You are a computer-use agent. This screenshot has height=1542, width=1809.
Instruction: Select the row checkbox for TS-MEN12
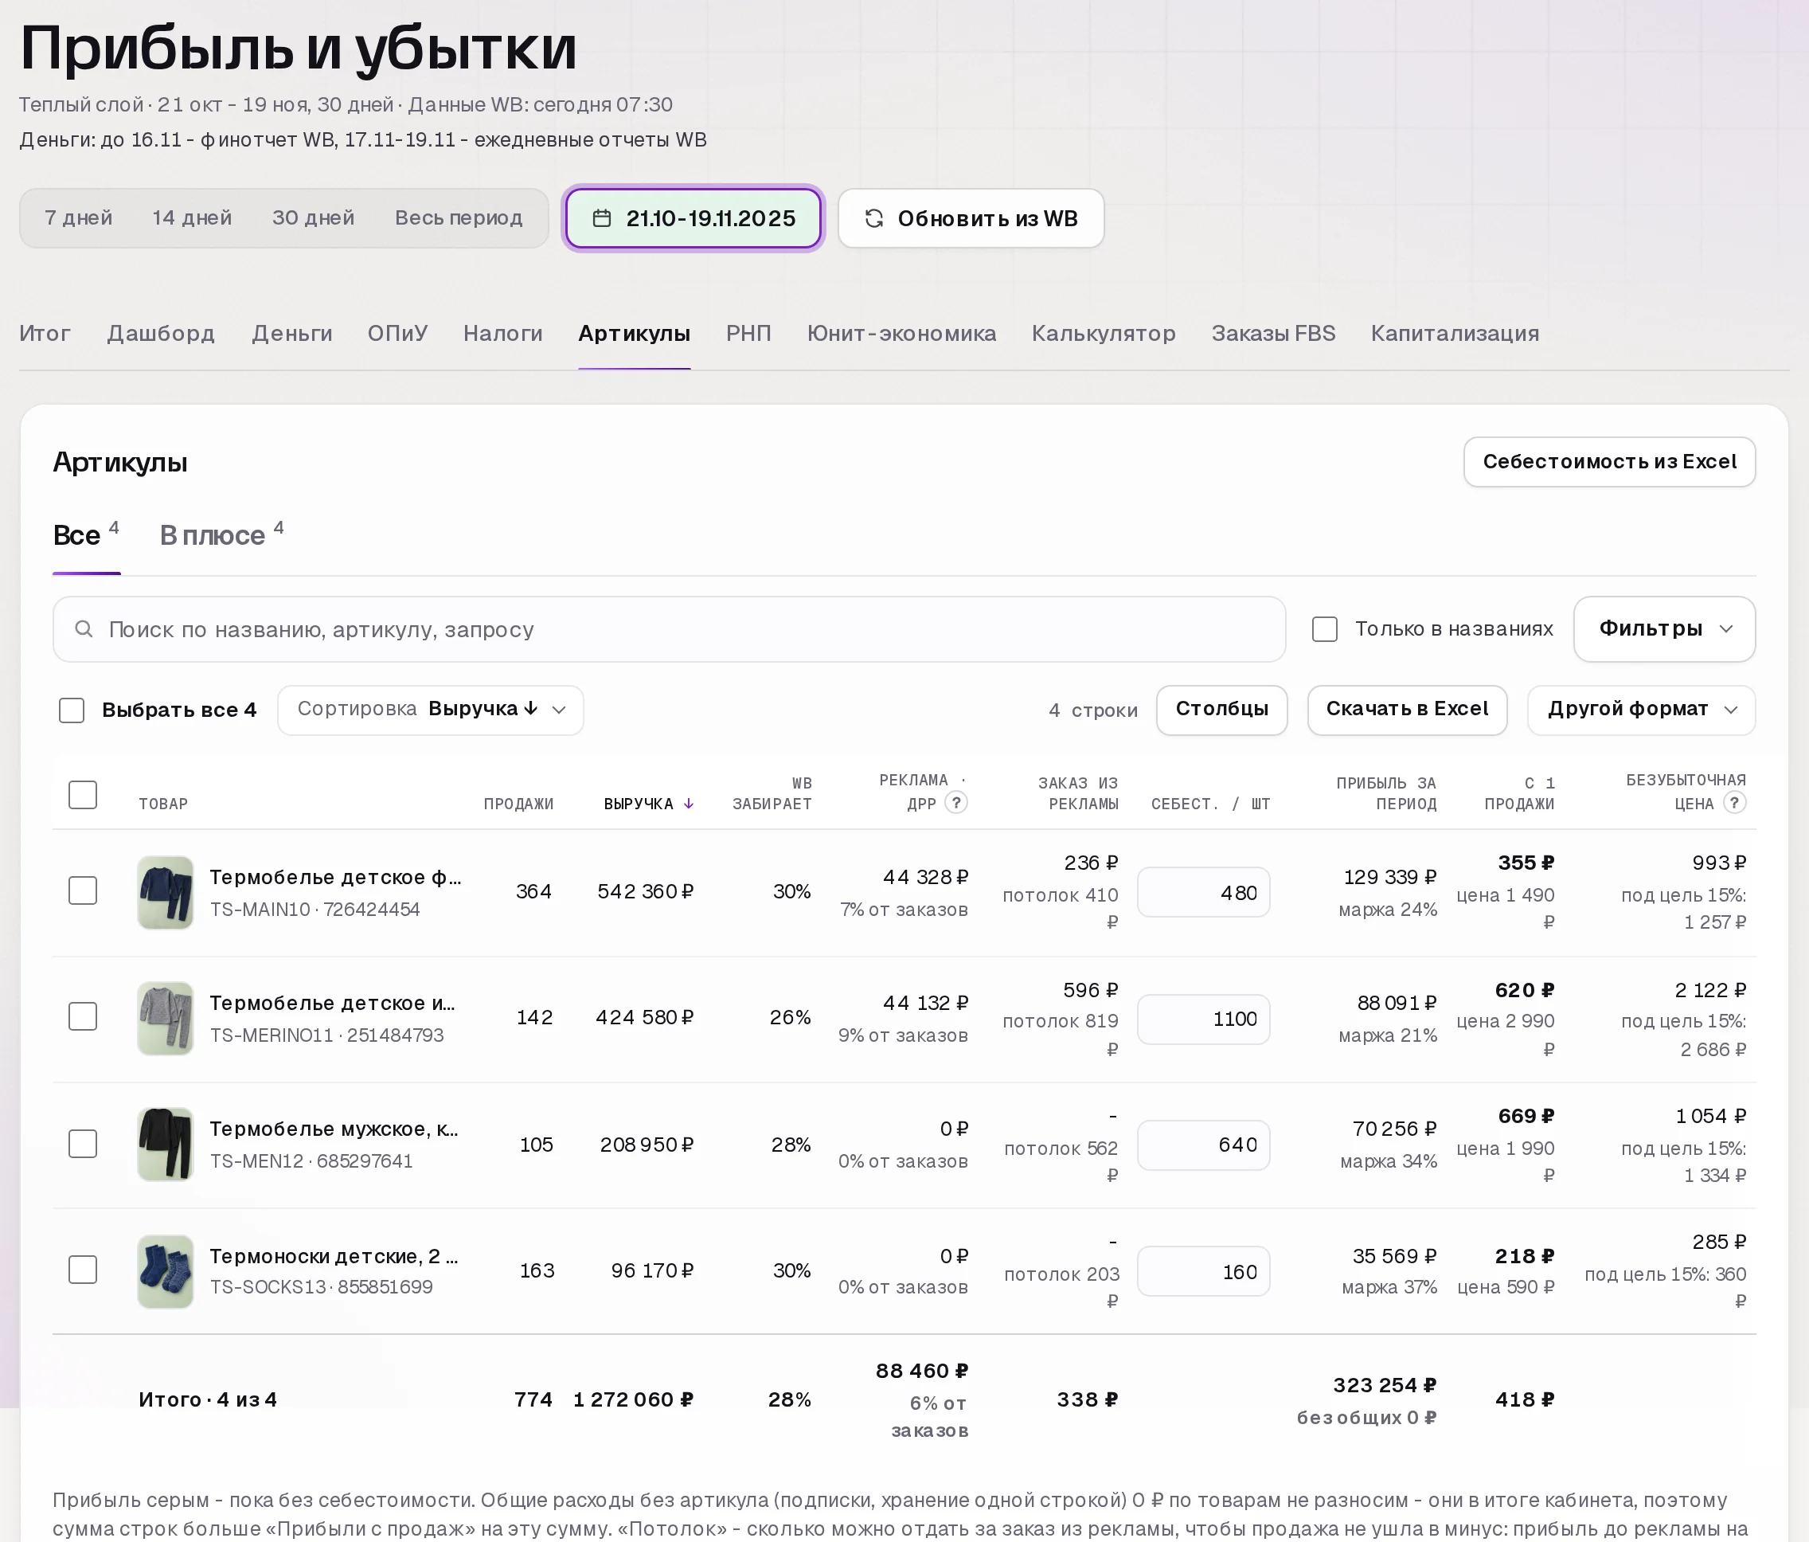coord(83,1144)
